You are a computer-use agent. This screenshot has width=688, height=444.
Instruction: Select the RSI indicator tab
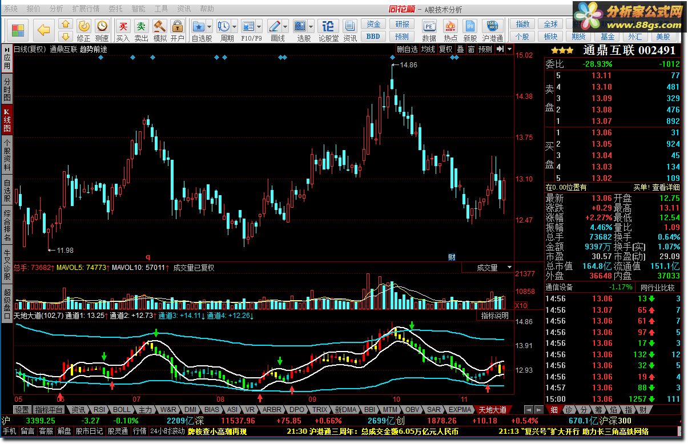(x=99, y=410)
